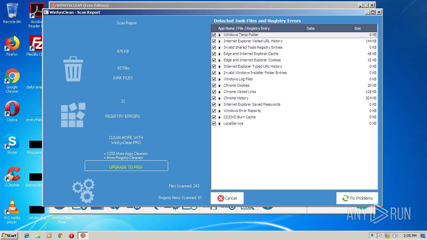Launch Skype from desktop
Viewport: 427px width, 240px height.
(12, 144)
